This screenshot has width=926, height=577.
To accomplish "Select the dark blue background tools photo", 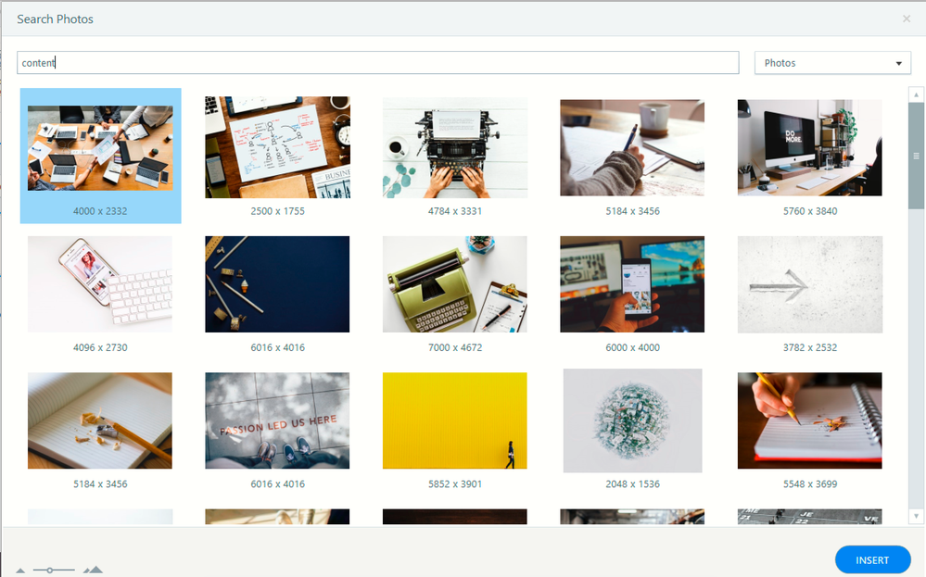I will [x=277, y=284].
